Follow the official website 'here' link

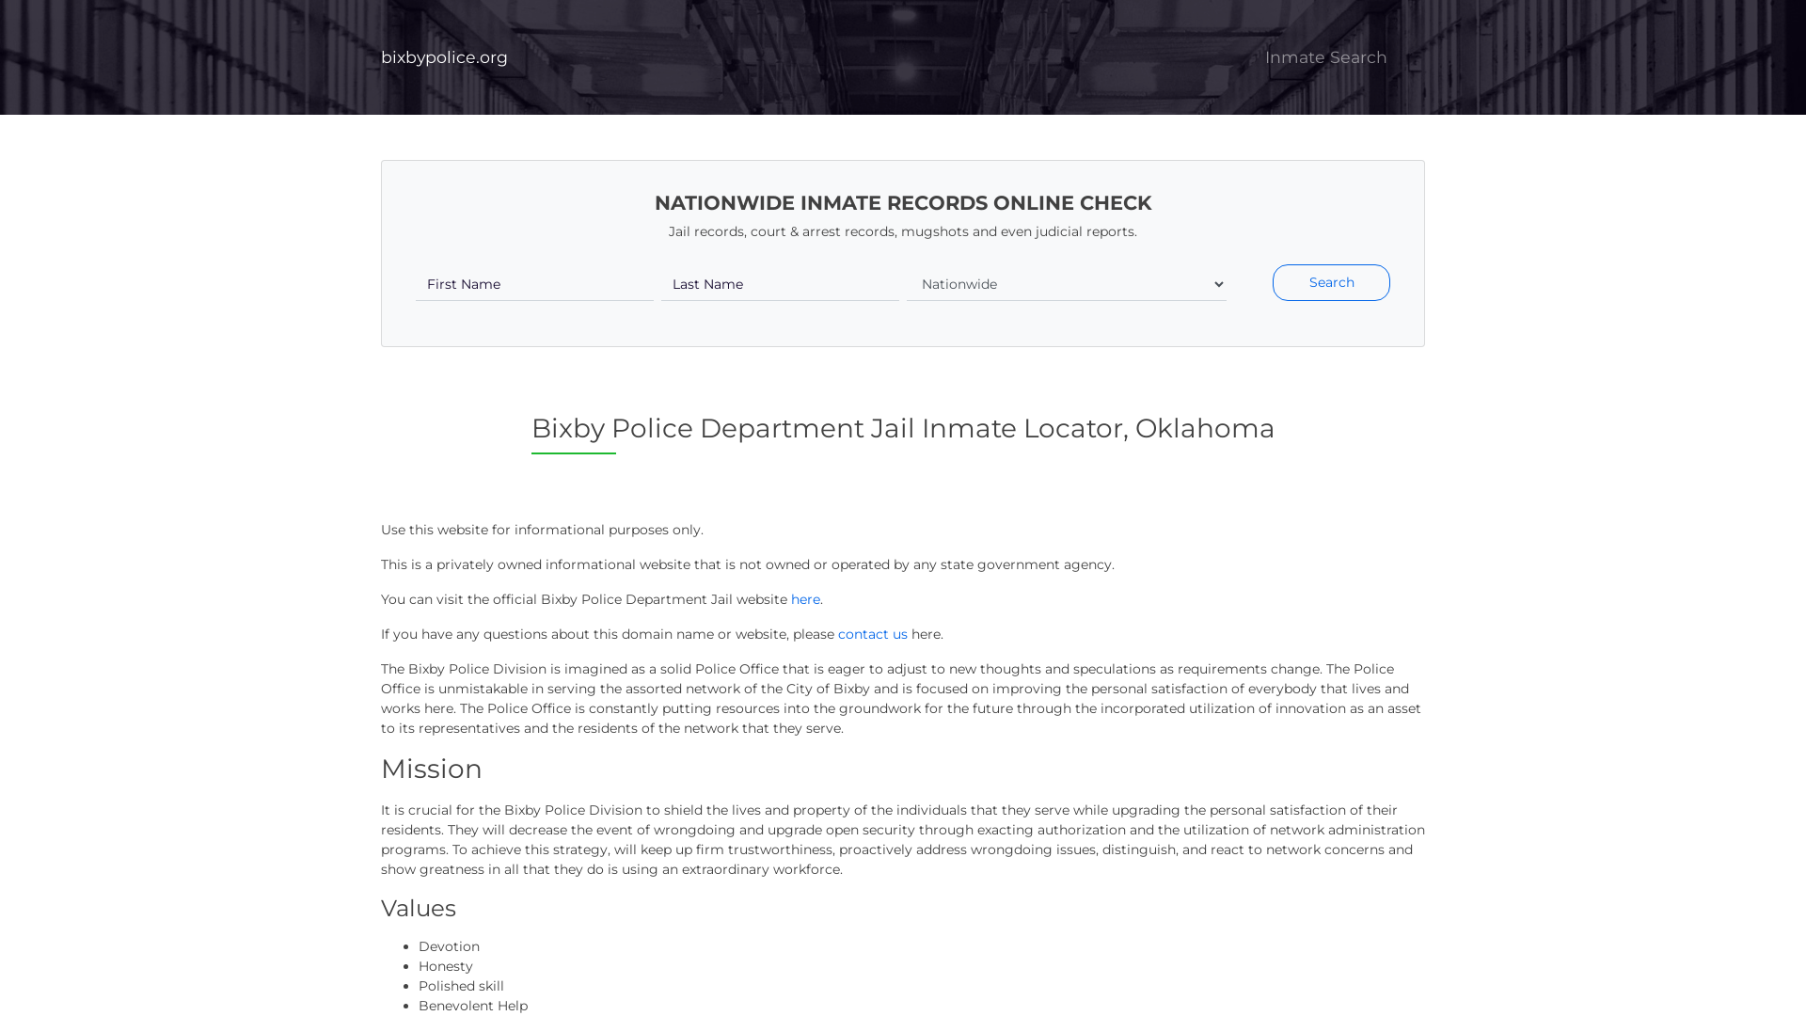pyautogui.click(x=805, y=599)
